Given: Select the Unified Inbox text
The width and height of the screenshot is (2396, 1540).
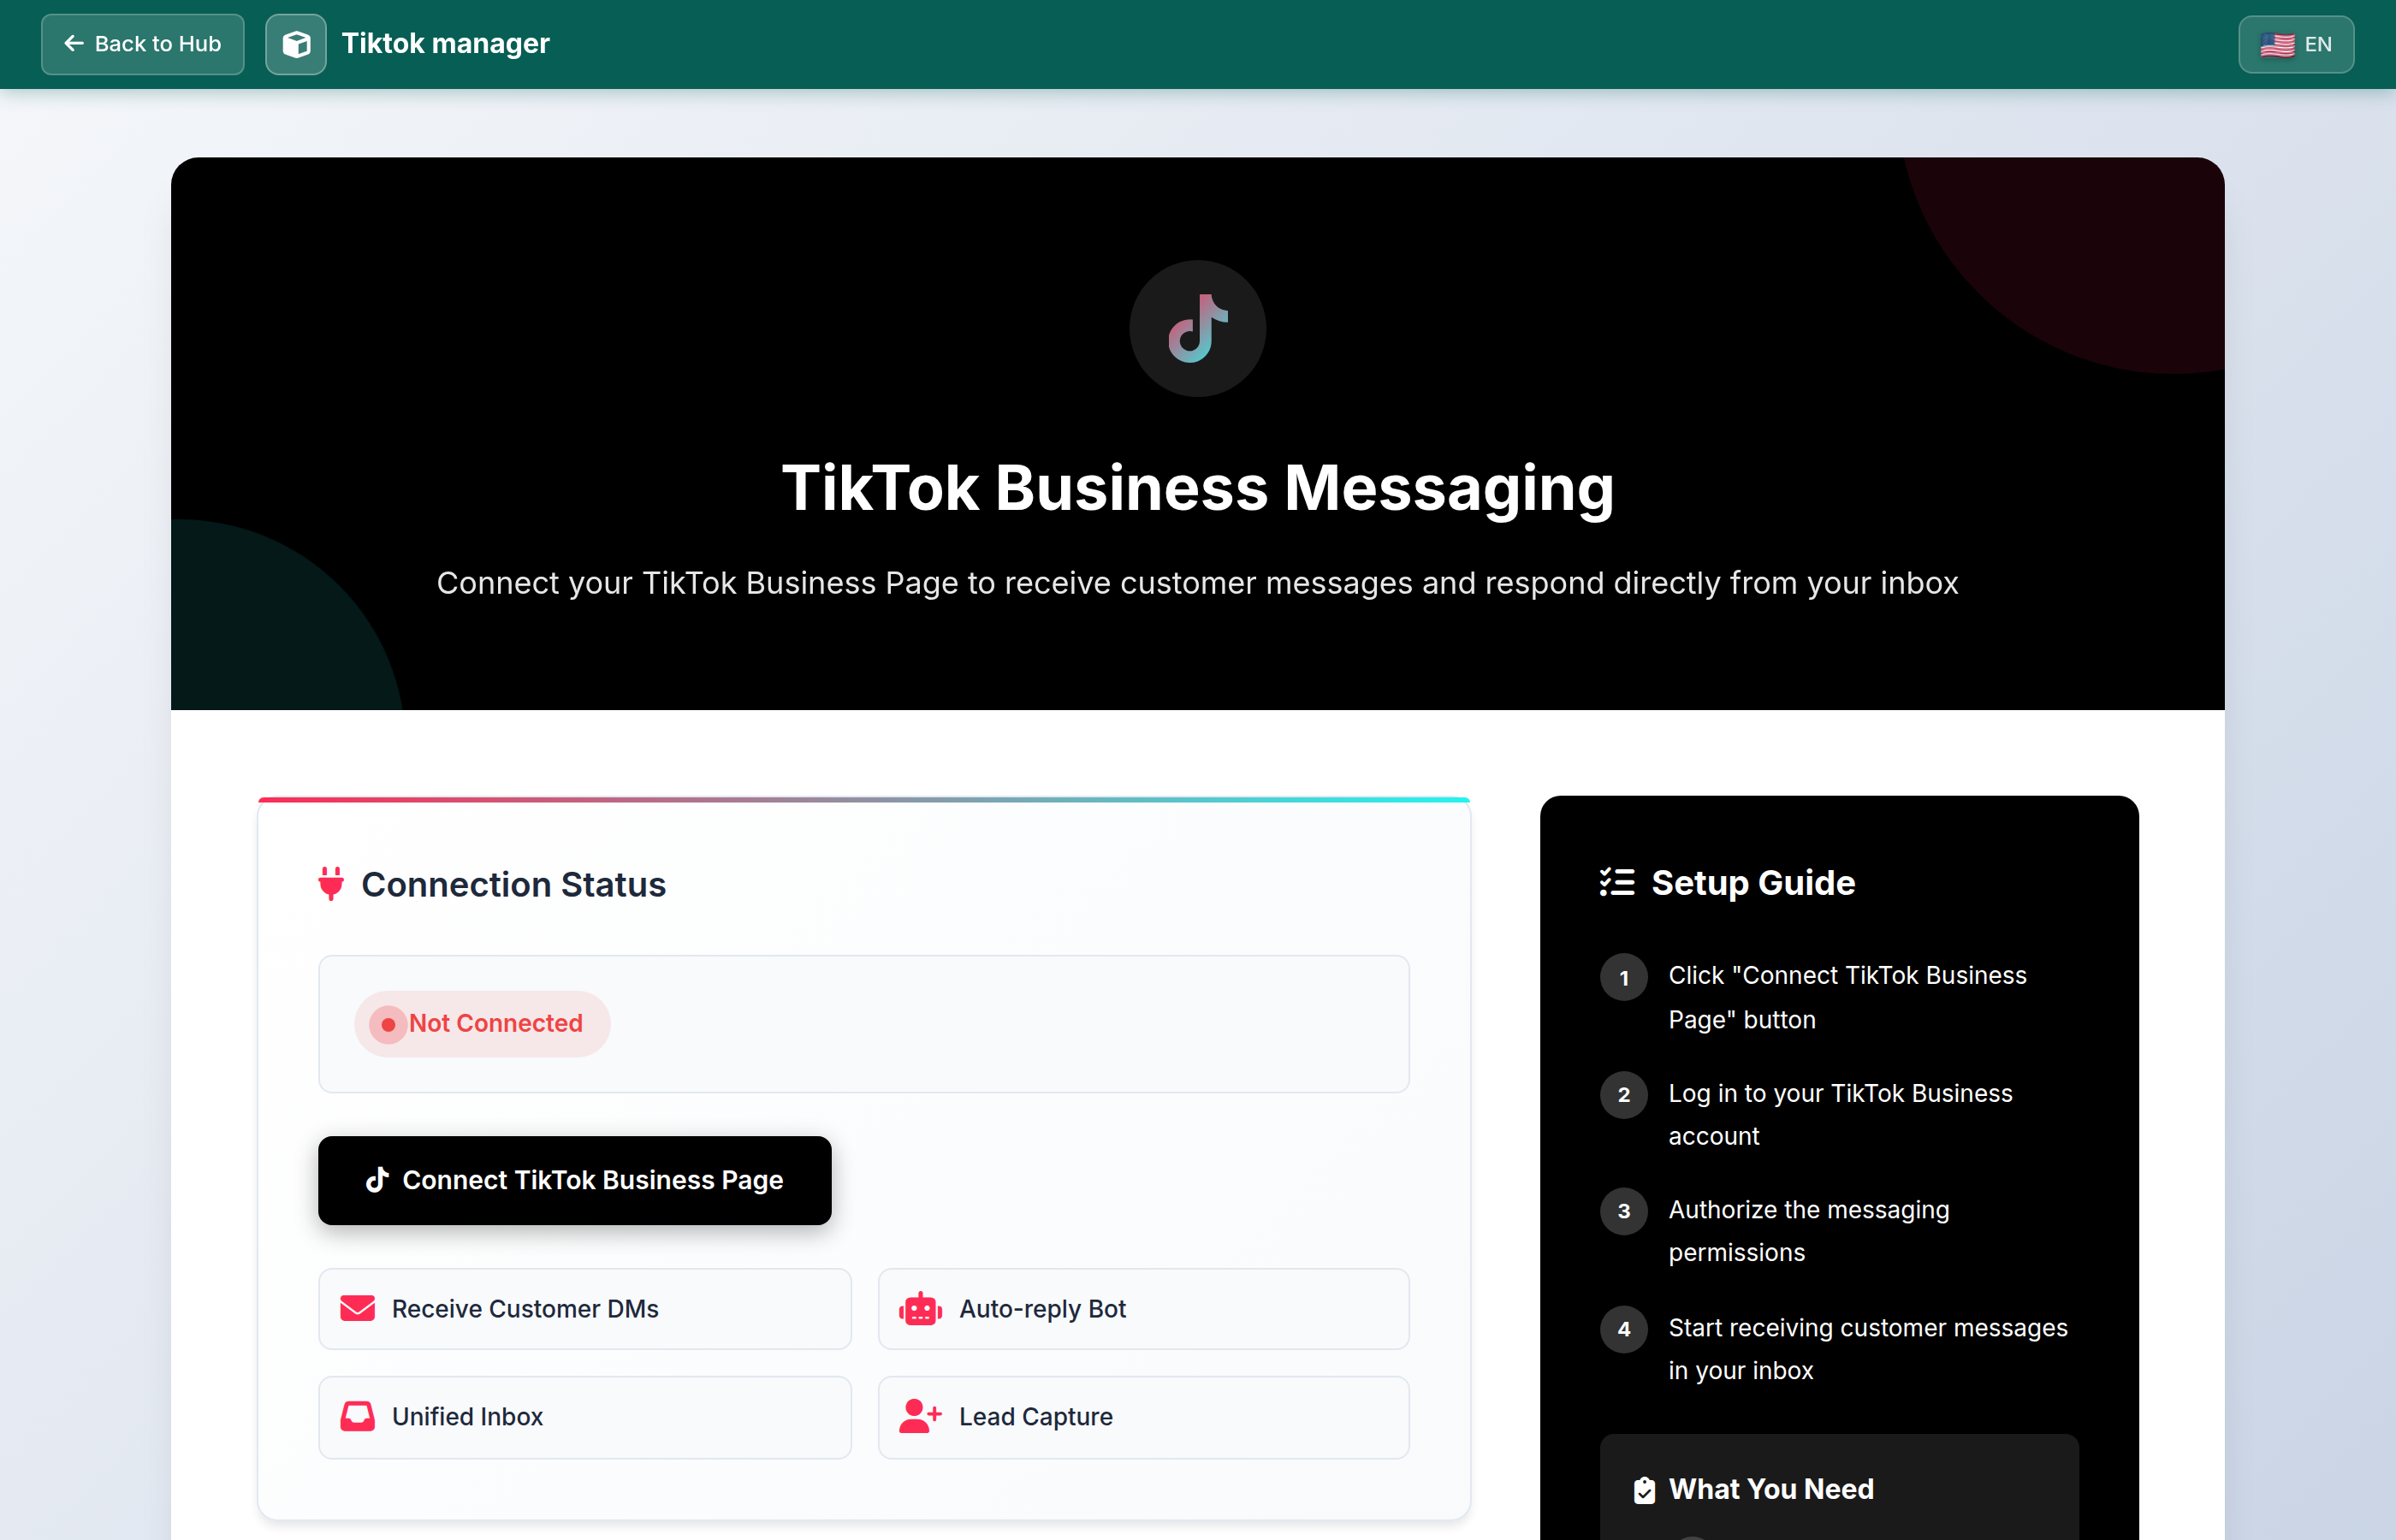Looking at the screenshot, I should (467, 1416).
